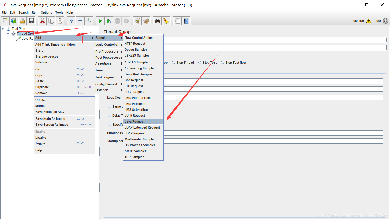Collapse all nodes with minus icon
Viewport: 390px width, 220px height.
tap(80, 21)
